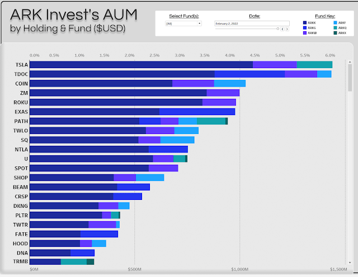Select the ROKU row label

pyautogui.click(x=21, y=102)
